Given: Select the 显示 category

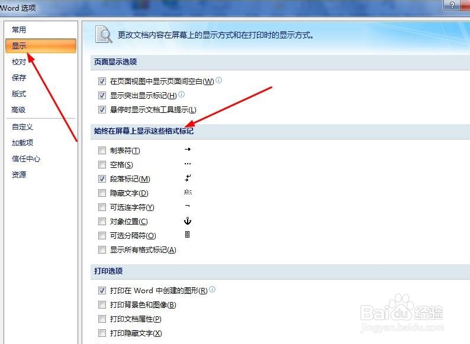Looking at the screenshot, I should 41,46.
